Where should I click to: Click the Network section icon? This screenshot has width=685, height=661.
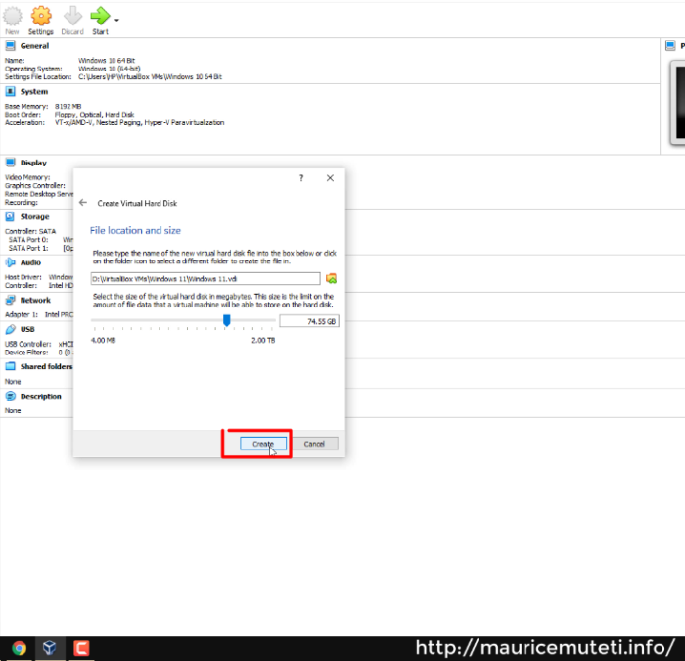click(x=10, y=300)
